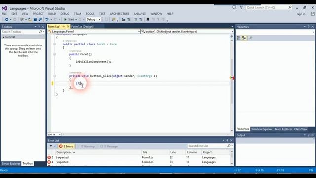Click the Categorized icon in Properties
This screenshot has width=316, height=178.
click(238, 38)
